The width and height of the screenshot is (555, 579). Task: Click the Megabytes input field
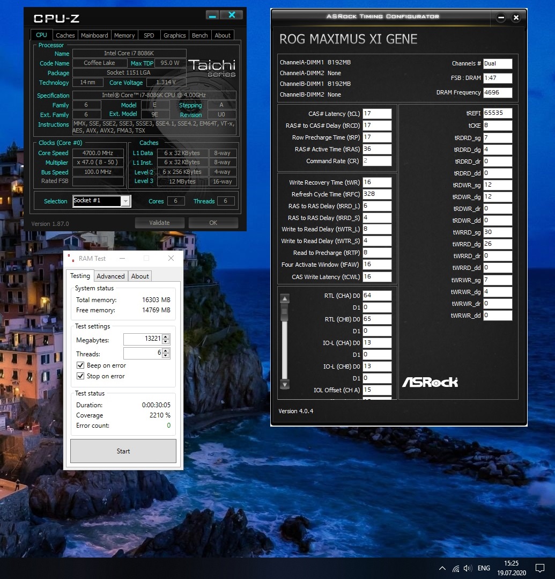coord(143,339)
